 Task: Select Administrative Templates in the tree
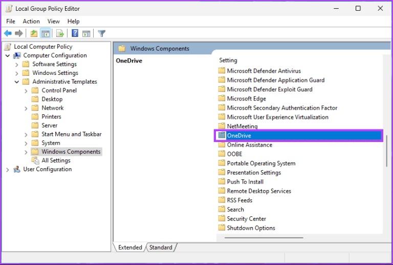(x=64, y=82)
